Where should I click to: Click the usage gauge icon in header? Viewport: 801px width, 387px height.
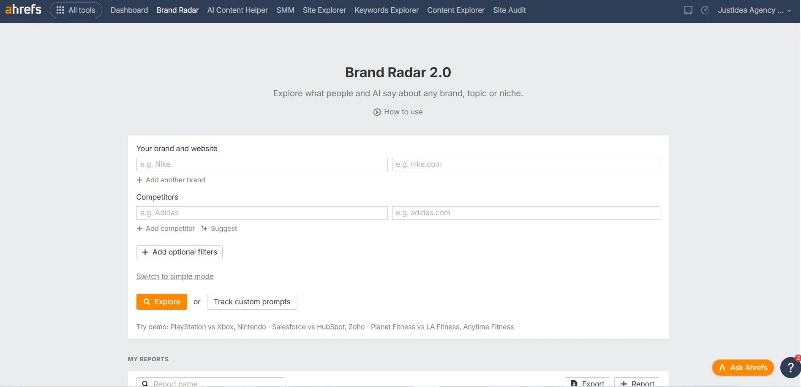pos(705,10)
